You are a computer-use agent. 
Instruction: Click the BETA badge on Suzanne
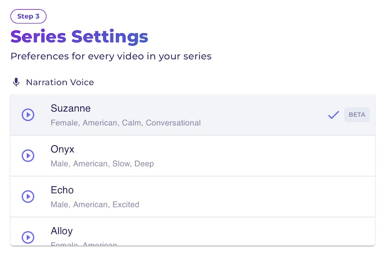click(357, 115)
